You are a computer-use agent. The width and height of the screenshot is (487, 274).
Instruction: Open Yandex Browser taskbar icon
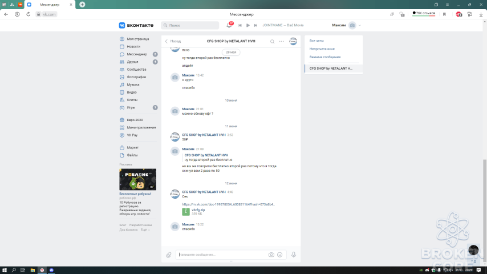tap(42, 270)
